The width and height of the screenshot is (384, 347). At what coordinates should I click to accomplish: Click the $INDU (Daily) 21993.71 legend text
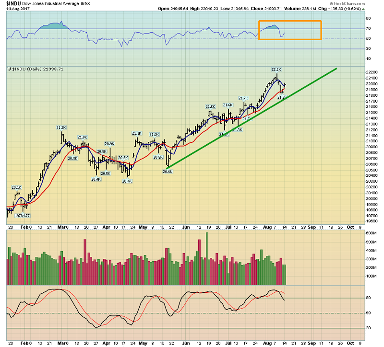click(38, 69)
